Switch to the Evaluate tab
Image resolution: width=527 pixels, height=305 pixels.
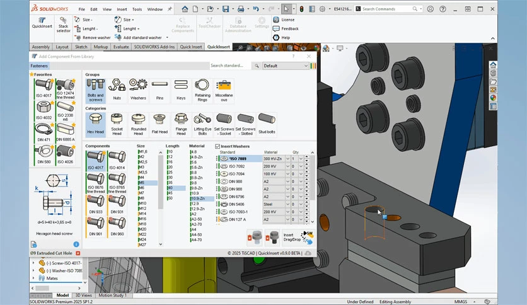121,47
